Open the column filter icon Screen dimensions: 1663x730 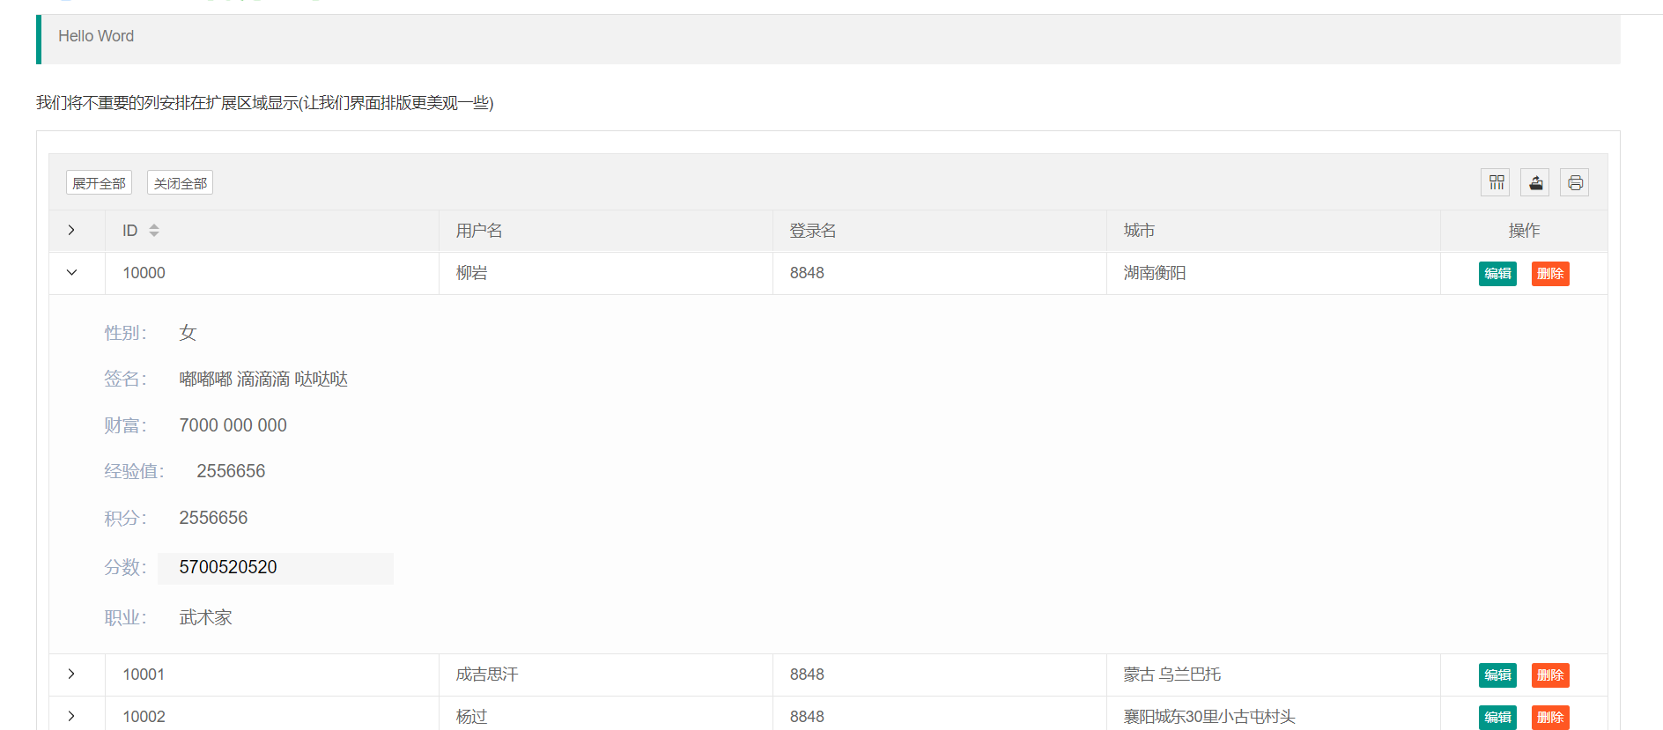click(x=1496, y=182)
